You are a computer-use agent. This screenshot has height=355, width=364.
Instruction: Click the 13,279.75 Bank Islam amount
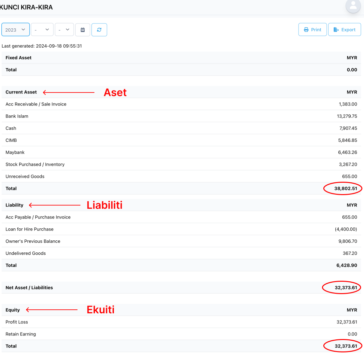tap(347, 116)
